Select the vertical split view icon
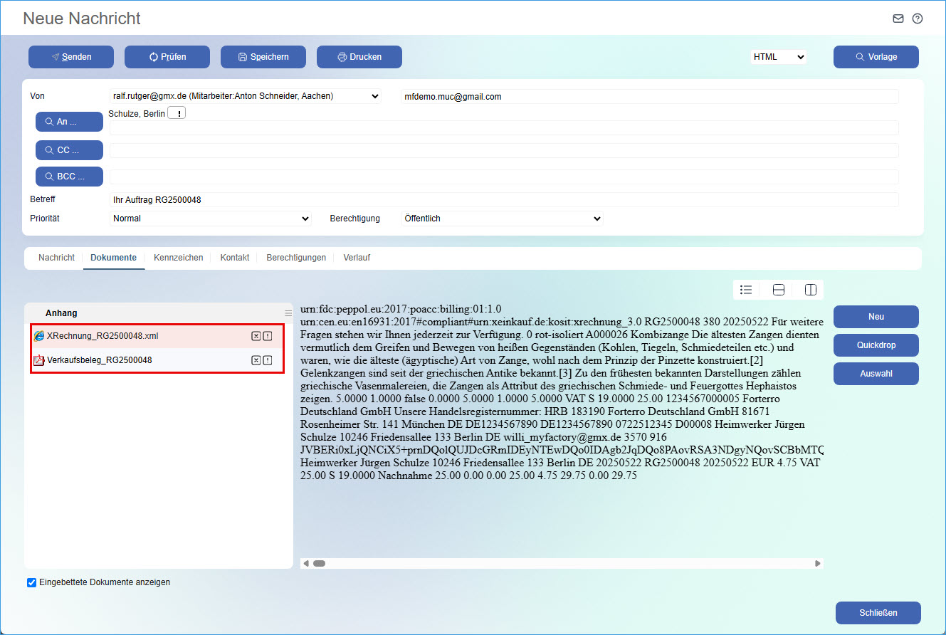 pyautogui.click(x=810, y=290)
